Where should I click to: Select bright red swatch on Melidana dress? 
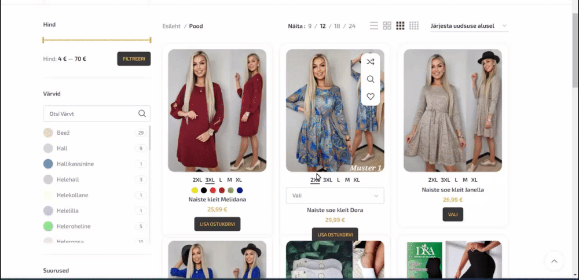pos(212,190)
